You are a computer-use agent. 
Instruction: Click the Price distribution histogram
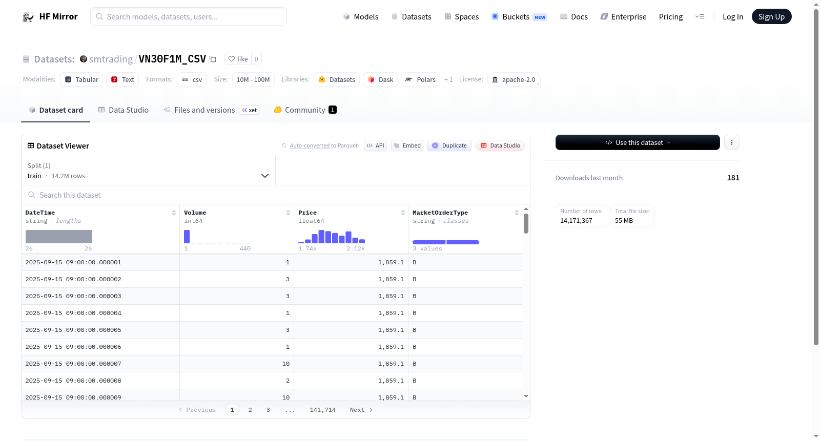(332, 237)
